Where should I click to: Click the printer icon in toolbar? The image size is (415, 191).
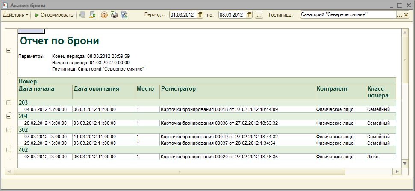[114, 15]
